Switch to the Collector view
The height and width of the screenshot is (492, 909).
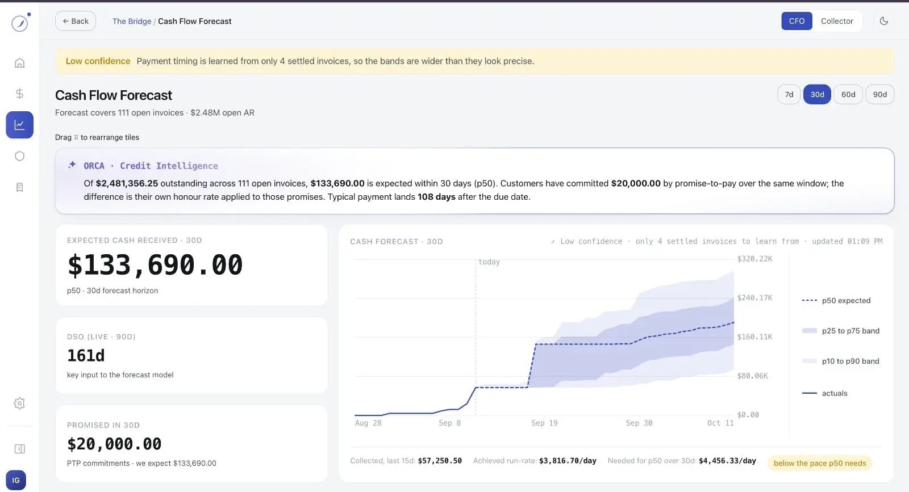tap(837, 21)
